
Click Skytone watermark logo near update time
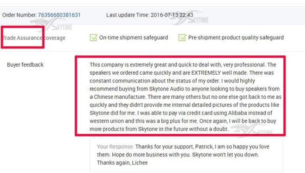[189, 18]
